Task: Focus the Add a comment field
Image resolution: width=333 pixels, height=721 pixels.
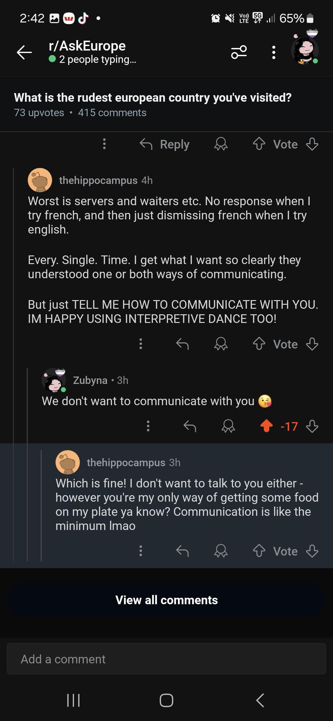Action: point(166,659)
